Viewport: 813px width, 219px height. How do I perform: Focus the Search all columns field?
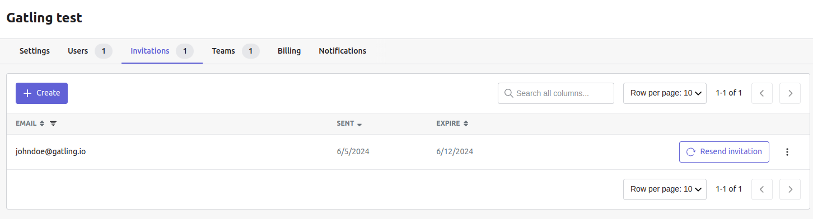pos(556,93)
